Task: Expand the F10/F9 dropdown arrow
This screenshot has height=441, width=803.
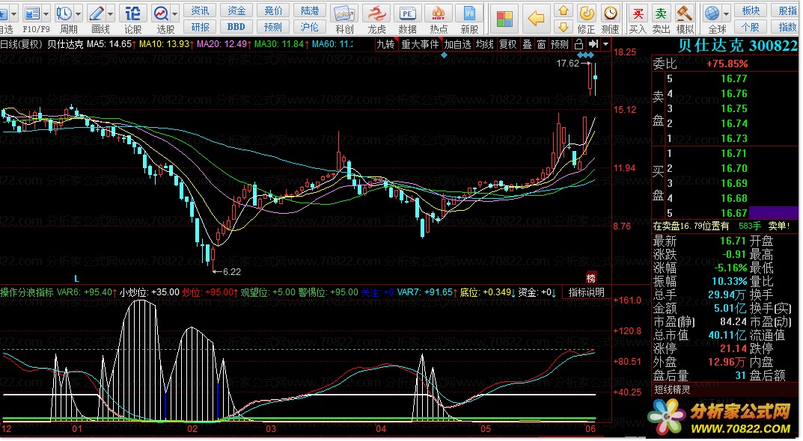Action: [46, 13]
